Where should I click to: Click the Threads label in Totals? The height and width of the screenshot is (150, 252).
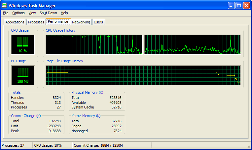(x=18, y=103)
